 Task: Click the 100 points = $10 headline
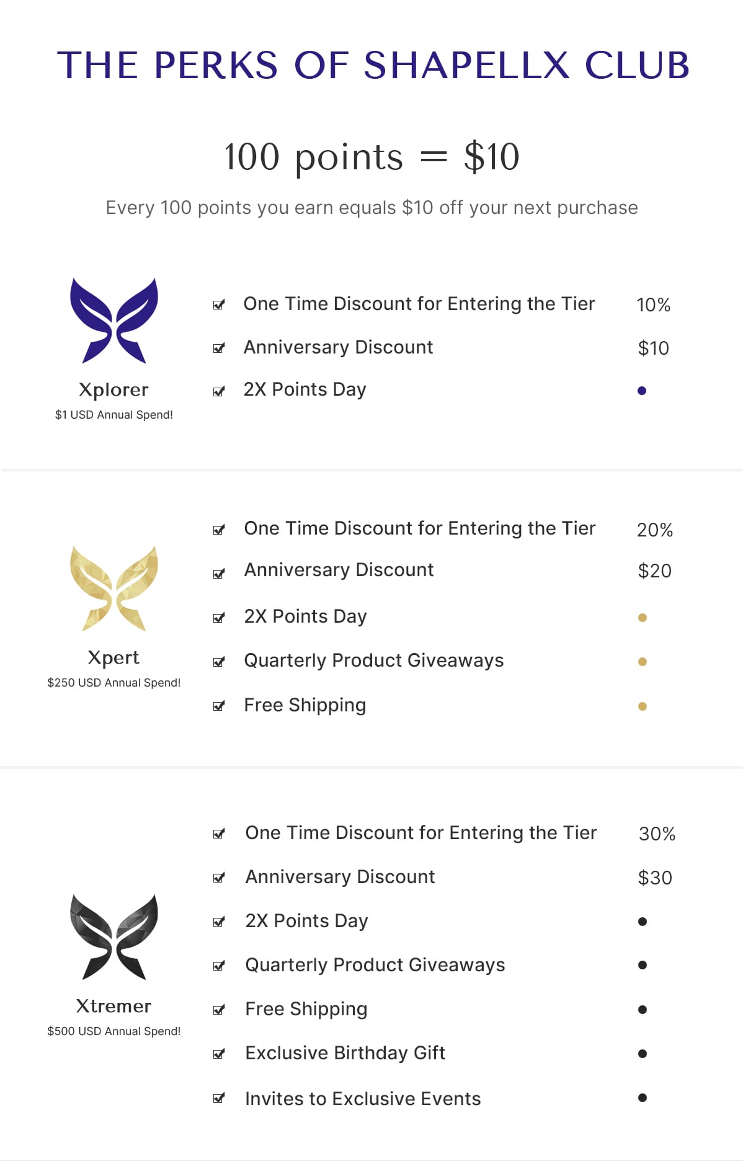point(372,157)
